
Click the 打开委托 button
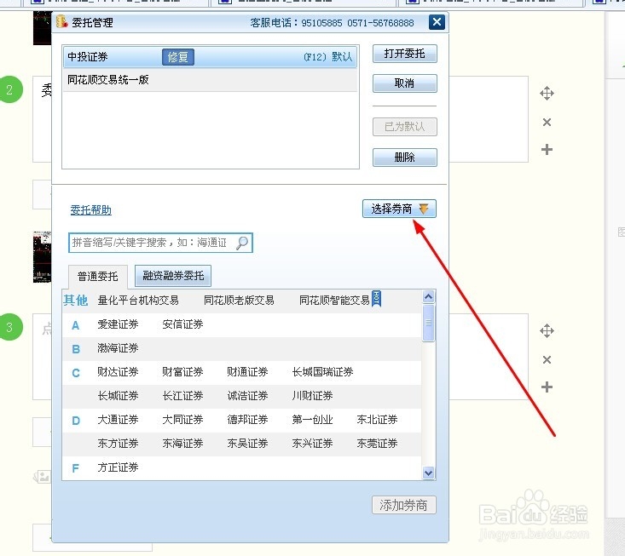[x=404, y=54]
